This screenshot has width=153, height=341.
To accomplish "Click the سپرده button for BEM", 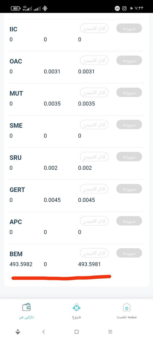I will point(129,253).
